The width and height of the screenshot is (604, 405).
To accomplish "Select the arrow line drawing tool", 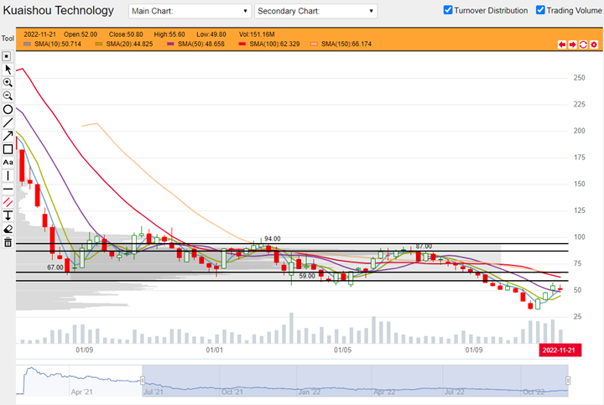I will 8,136.
